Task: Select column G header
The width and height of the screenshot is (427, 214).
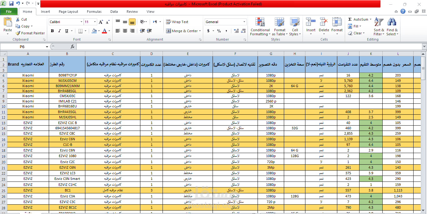Action: 271,53
